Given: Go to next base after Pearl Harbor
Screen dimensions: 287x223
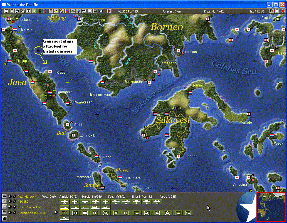Looking at the screenshot, I should [14, 196].
